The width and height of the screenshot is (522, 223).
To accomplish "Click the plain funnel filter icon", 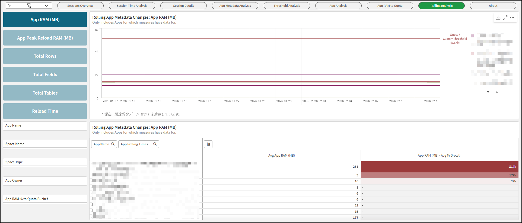I will [x=10, y=6].
